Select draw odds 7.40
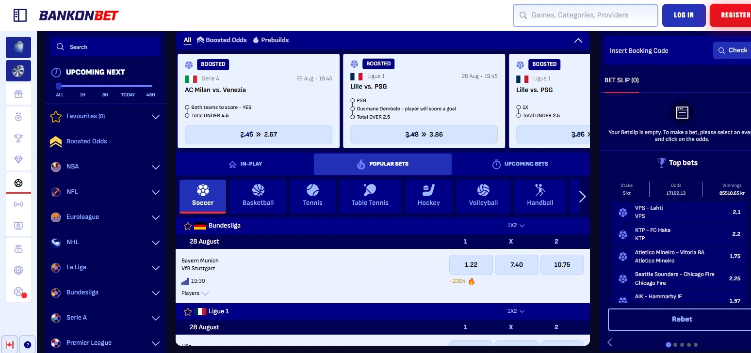751x353 pixels. point(517,265)
